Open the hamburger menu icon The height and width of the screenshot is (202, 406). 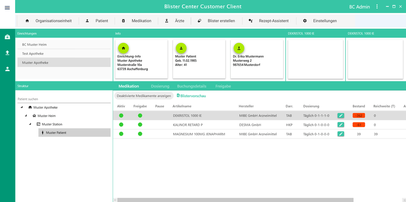pos(7,8)
